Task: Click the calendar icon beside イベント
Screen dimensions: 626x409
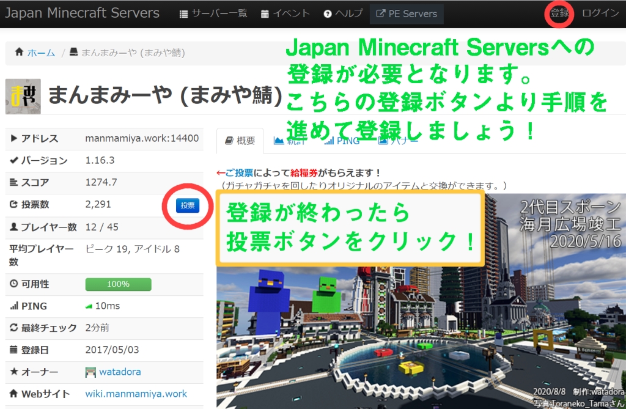Action: click(x=265, y=14)
